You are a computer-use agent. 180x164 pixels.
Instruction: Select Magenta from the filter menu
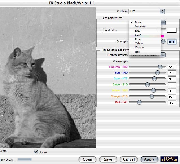click(x=140, y=26)
